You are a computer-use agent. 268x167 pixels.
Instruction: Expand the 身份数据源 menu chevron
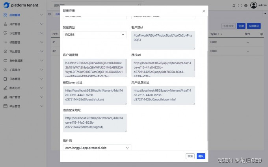pos(41,60)
